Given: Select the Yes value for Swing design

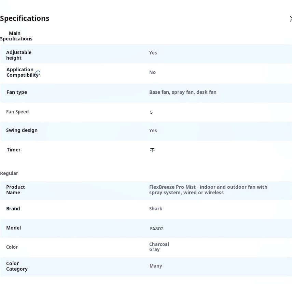Looking at the screenshot, I should 153,131.
